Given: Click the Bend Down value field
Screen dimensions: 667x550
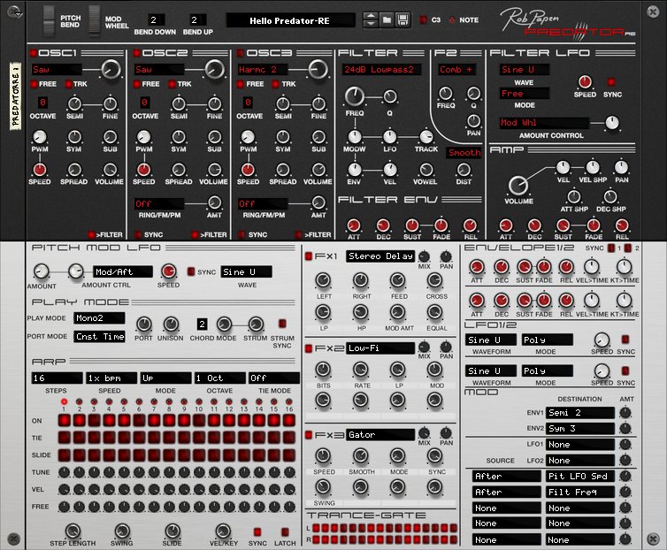Looking at the screenshot, I should point(157,19).
